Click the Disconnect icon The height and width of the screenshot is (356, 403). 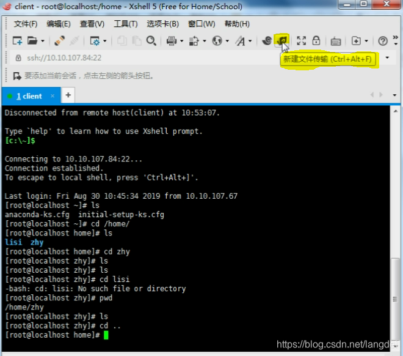tap(74, 40)
